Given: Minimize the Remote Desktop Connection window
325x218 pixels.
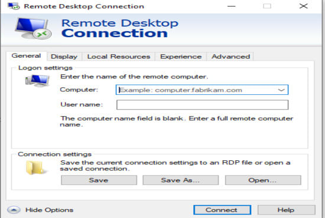Looking at the screenshot, I should pos(231,6).
